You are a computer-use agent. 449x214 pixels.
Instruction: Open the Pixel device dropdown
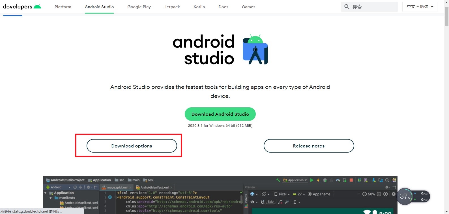(x=282, y=194)
